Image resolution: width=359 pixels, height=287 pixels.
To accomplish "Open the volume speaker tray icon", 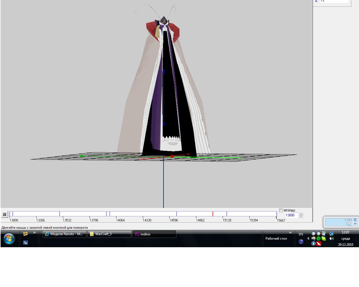I will 332,239.
